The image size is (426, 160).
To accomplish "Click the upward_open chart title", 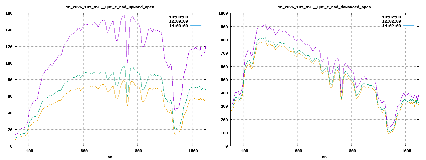I will coord(109,7).
